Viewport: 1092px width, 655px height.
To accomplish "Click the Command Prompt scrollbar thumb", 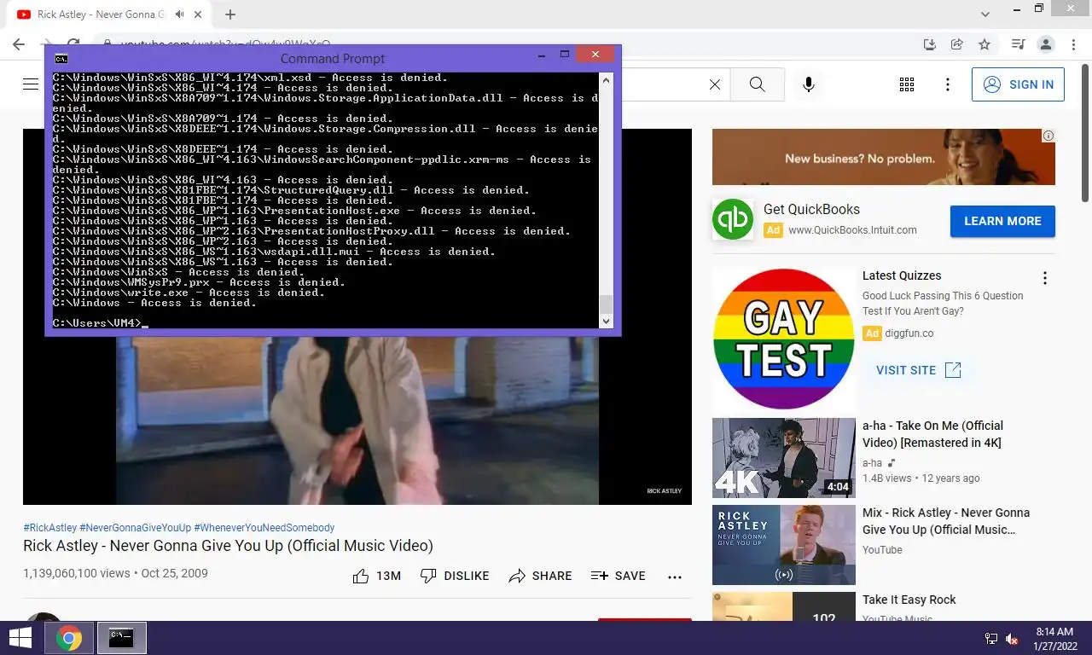I will (607, 304).
